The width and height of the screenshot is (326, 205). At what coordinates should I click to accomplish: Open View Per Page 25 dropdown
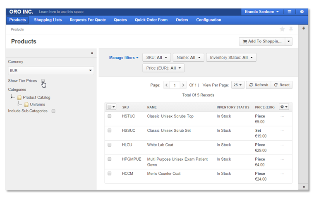click(x=237, y=85)
